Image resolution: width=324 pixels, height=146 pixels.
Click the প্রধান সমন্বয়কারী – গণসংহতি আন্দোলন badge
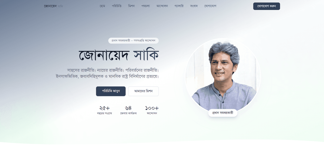(x=133, y=41)
